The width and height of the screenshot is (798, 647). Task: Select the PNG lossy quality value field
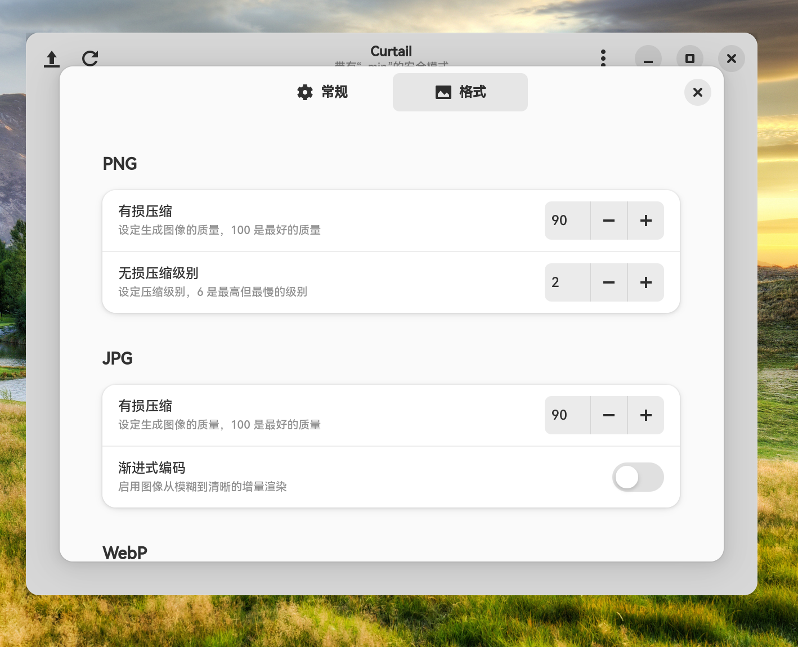pos(566,221)
